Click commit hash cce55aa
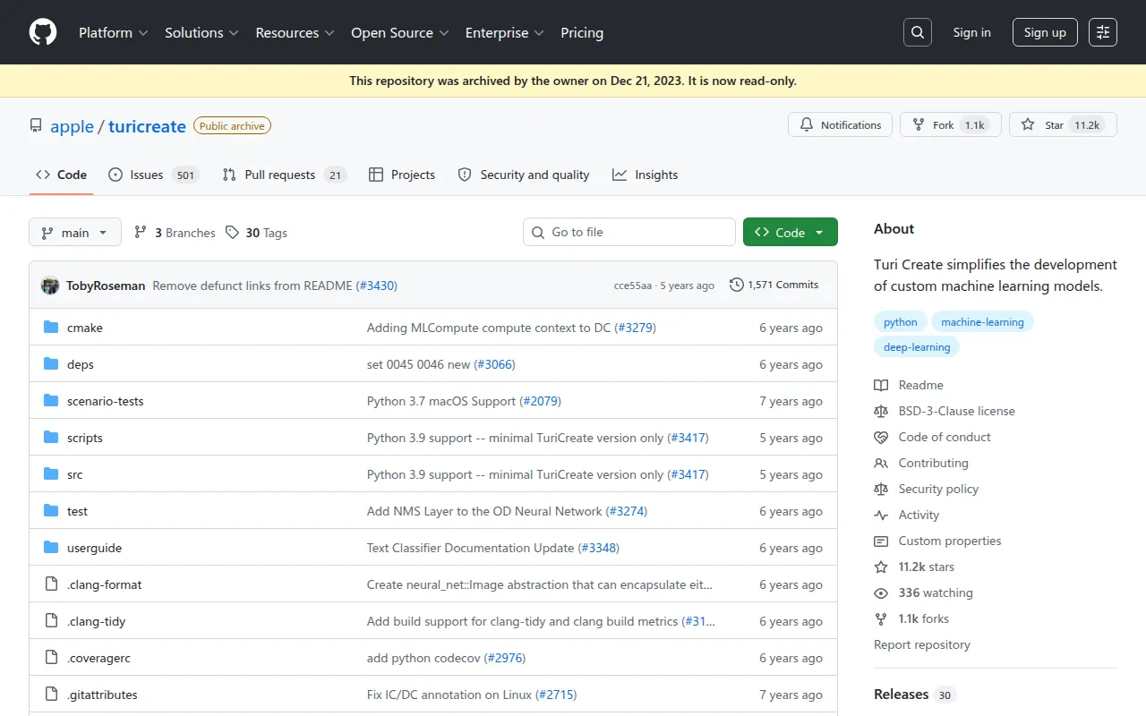This screenshot has width=1146, height=716. [633, 286]
